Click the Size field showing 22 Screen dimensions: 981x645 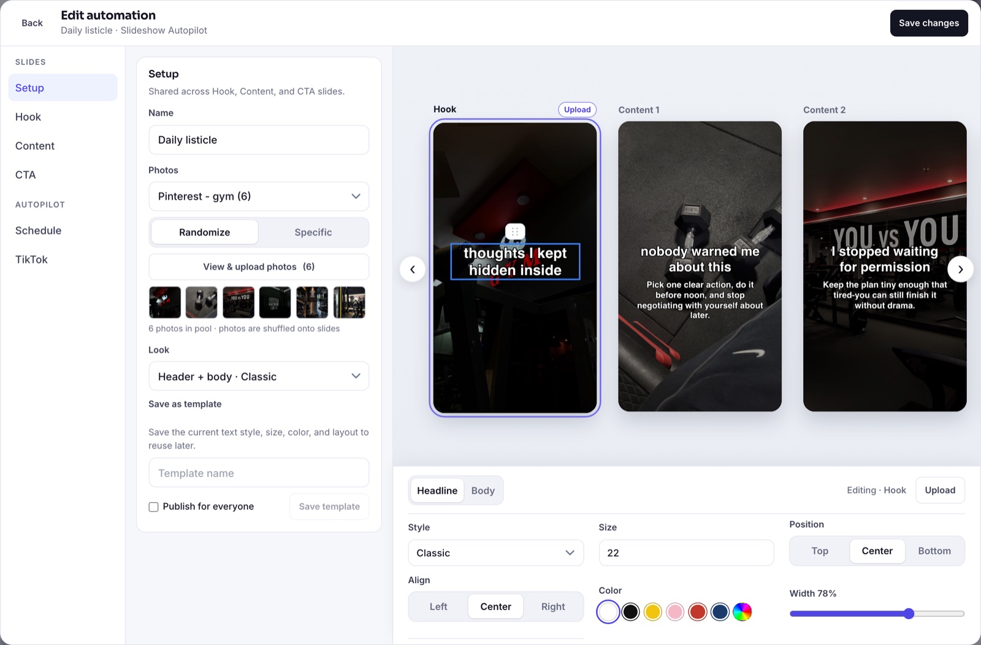[686, 553]
